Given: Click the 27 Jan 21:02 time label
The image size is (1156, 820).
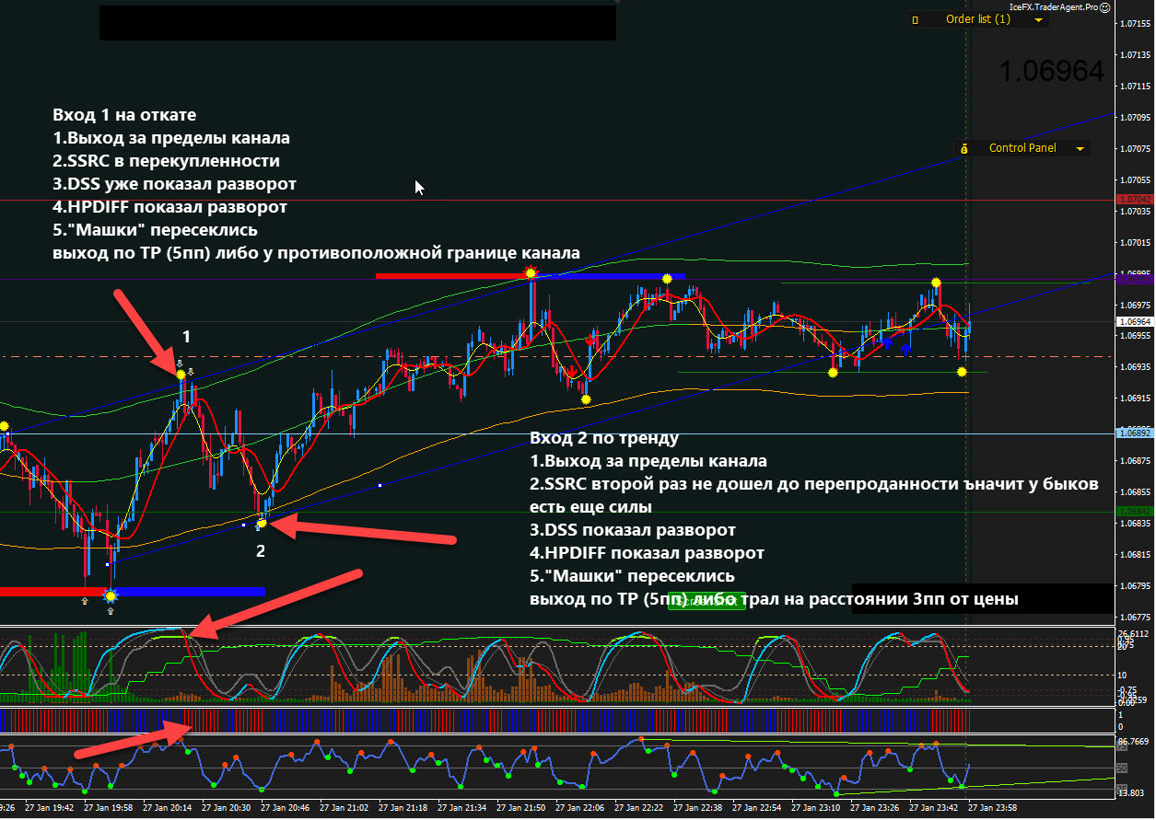Looking at the screenshot, I should tap(344, 807).
